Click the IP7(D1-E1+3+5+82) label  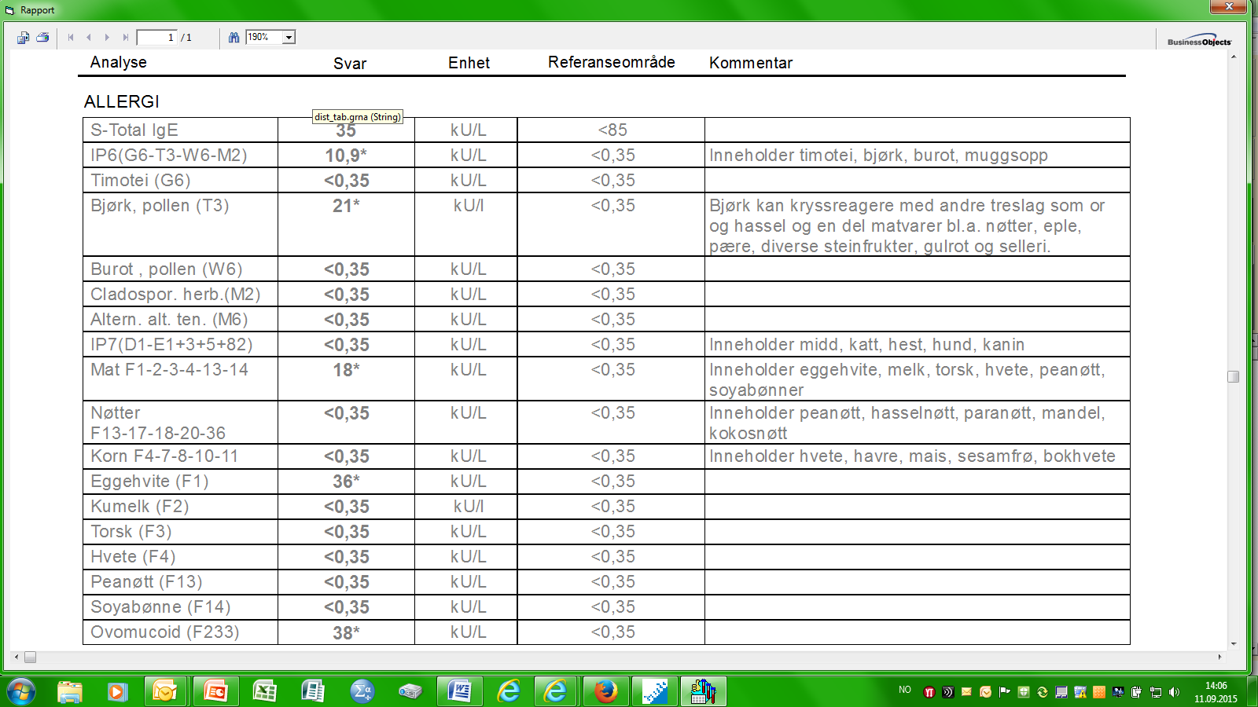[171, 344]
